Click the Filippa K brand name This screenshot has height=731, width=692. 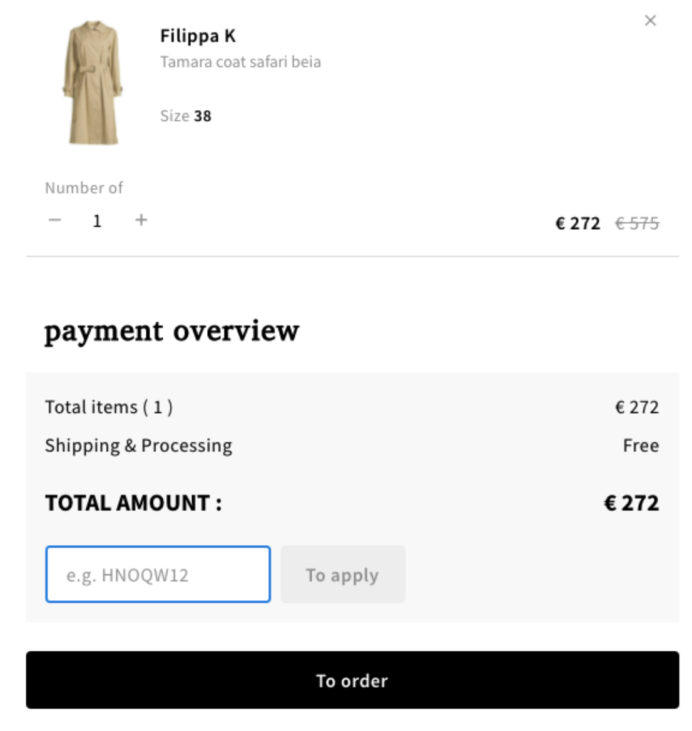(198, 36)
